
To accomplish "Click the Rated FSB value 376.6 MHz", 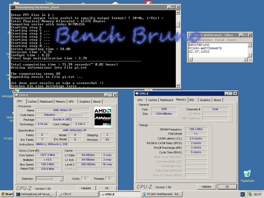I will (x=48, y=169).
